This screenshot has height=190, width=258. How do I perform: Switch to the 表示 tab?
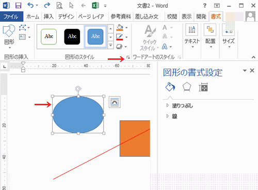[187, 17]
